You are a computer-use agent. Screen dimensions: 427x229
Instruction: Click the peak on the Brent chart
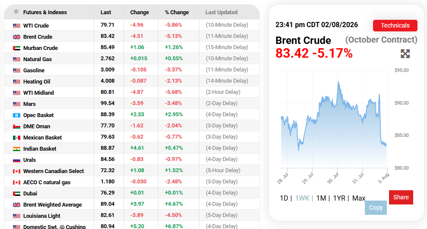tap(338, 81)
